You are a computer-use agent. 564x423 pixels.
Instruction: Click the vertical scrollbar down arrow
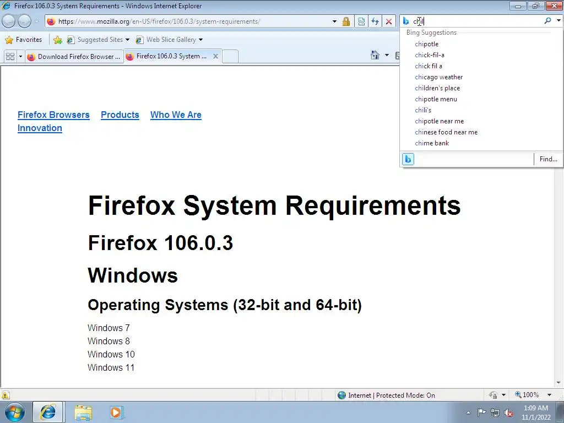pyautogui.click(x=558, y=383)
